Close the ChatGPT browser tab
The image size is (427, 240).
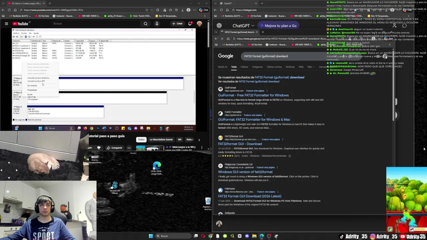[256, 3]
